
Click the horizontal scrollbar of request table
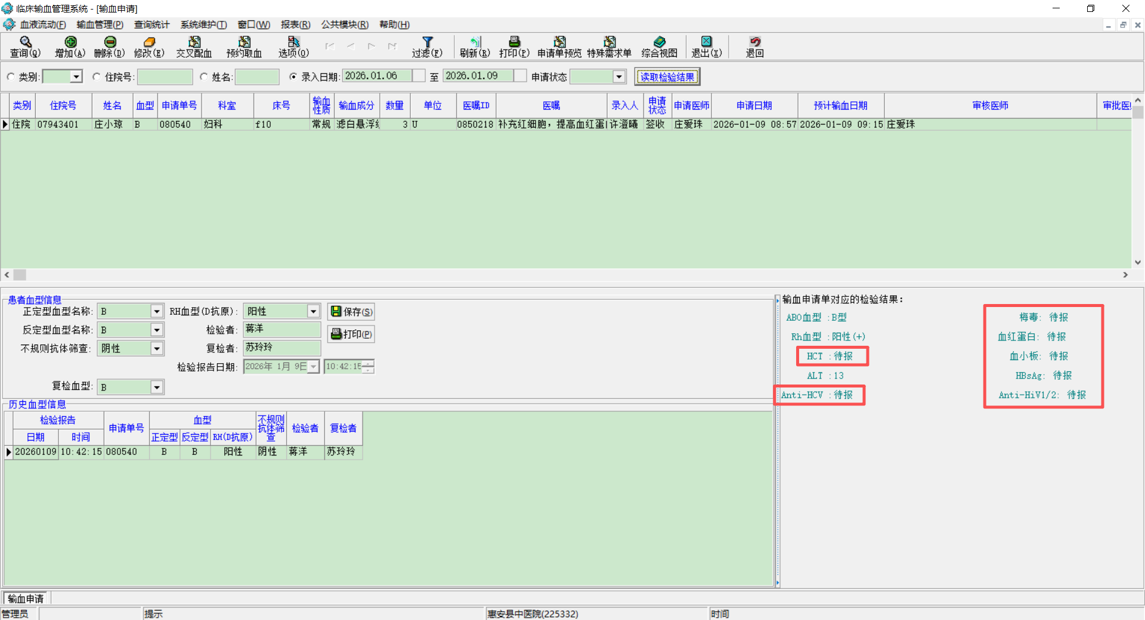tap(566, 275)
